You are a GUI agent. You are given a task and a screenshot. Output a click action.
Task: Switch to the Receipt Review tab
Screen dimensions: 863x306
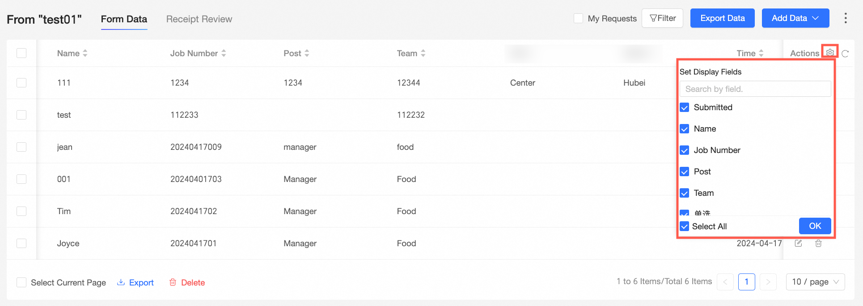(x=199, y=19)
